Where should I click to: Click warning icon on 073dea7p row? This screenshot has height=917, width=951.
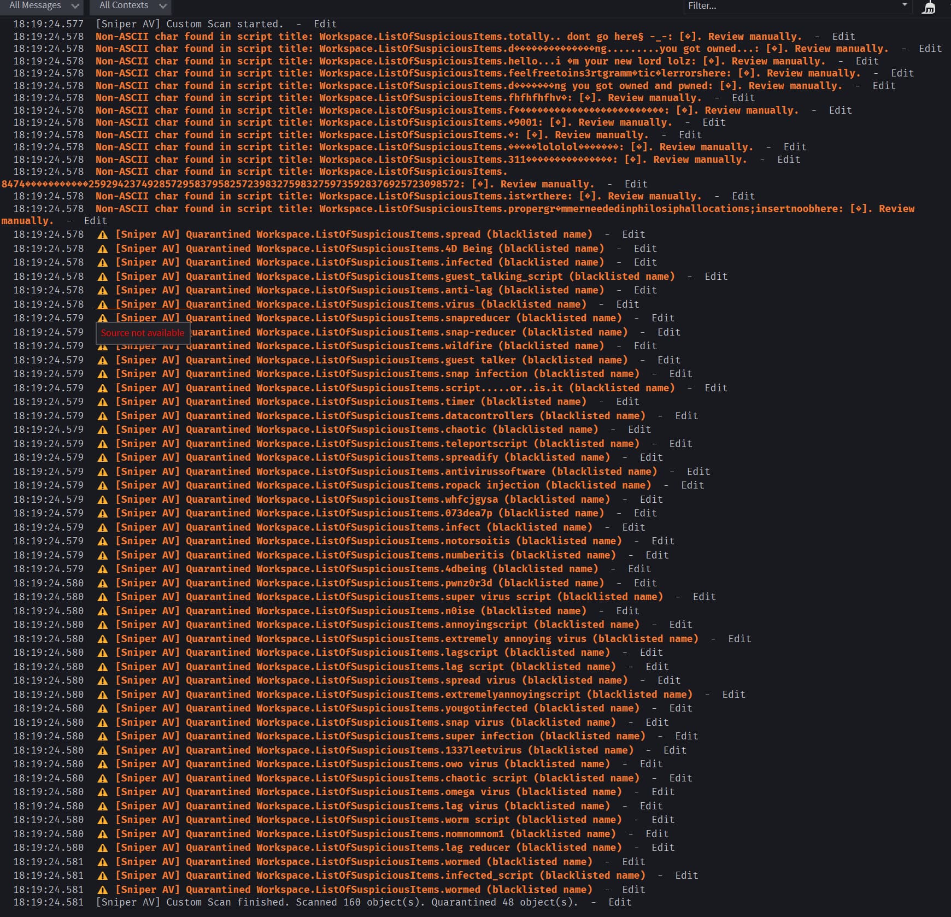103,514
